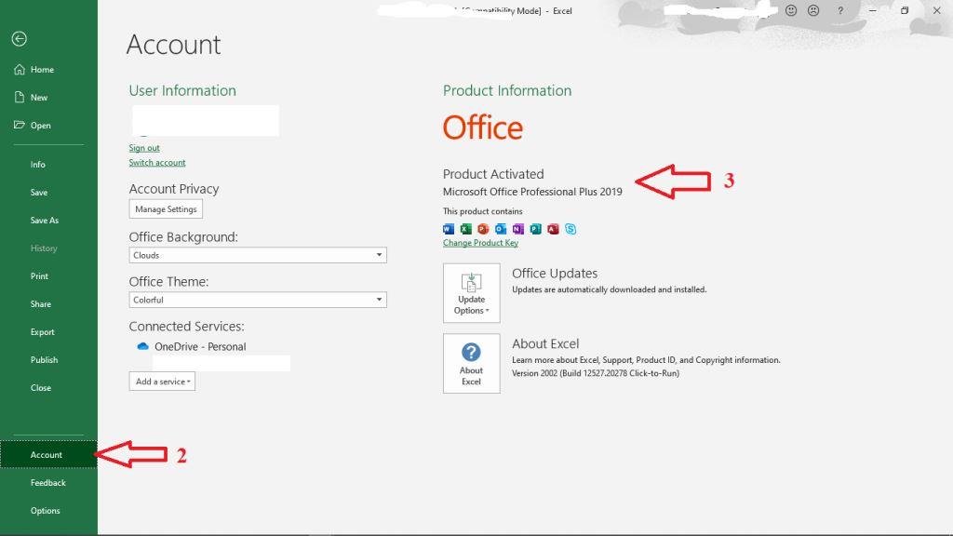953x536 pixels.
Task: Click the back arrow to return to workbook
Action: tap(19, 39)
